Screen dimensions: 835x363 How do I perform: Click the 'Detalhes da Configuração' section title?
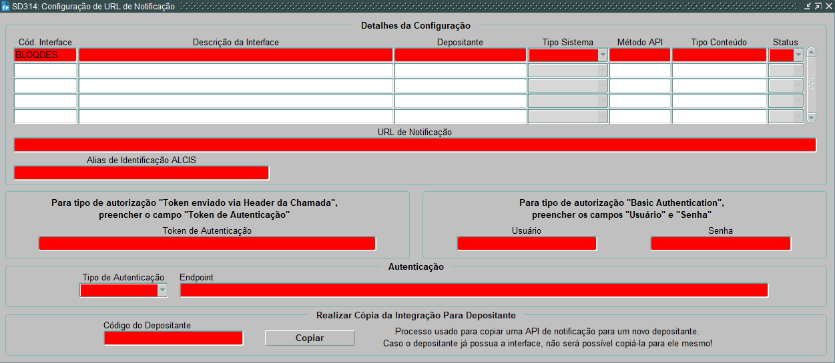point(415,26)
